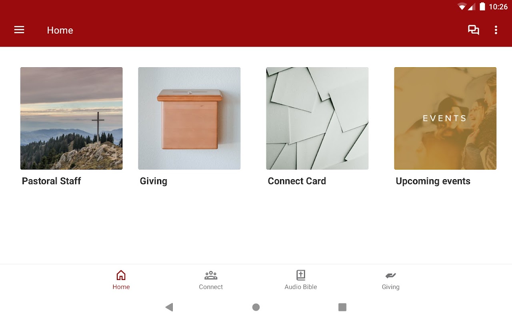Viewport: 512px width, 320px height.
Task: Select the Upcoming events label
Action: coord(433,181)
